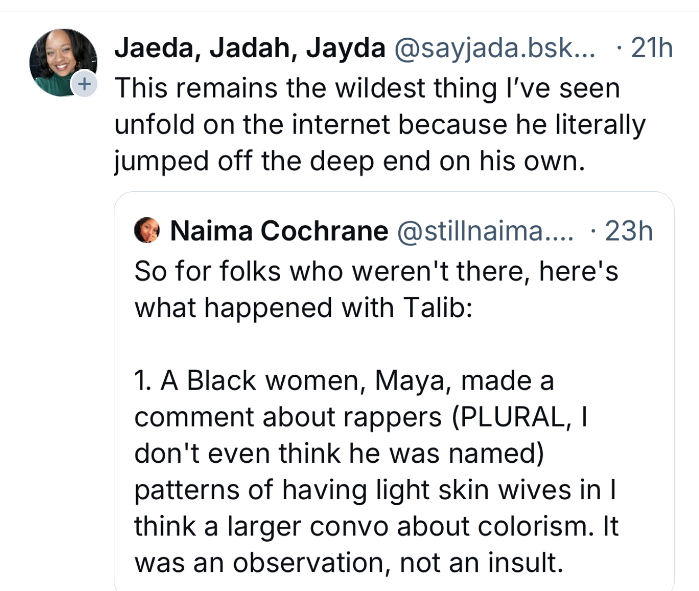Click "(PLURAL, I" in the quoted post
The width and height of the screenshot is (699, 591).
pos(519,417)
